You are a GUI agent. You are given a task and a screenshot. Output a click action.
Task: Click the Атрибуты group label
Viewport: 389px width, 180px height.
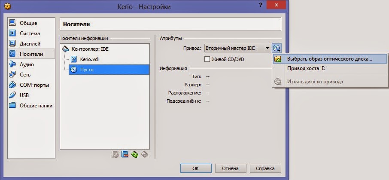point(171,38)
